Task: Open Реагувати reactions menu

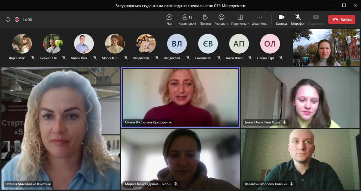Action: click(x=221, y=19)
